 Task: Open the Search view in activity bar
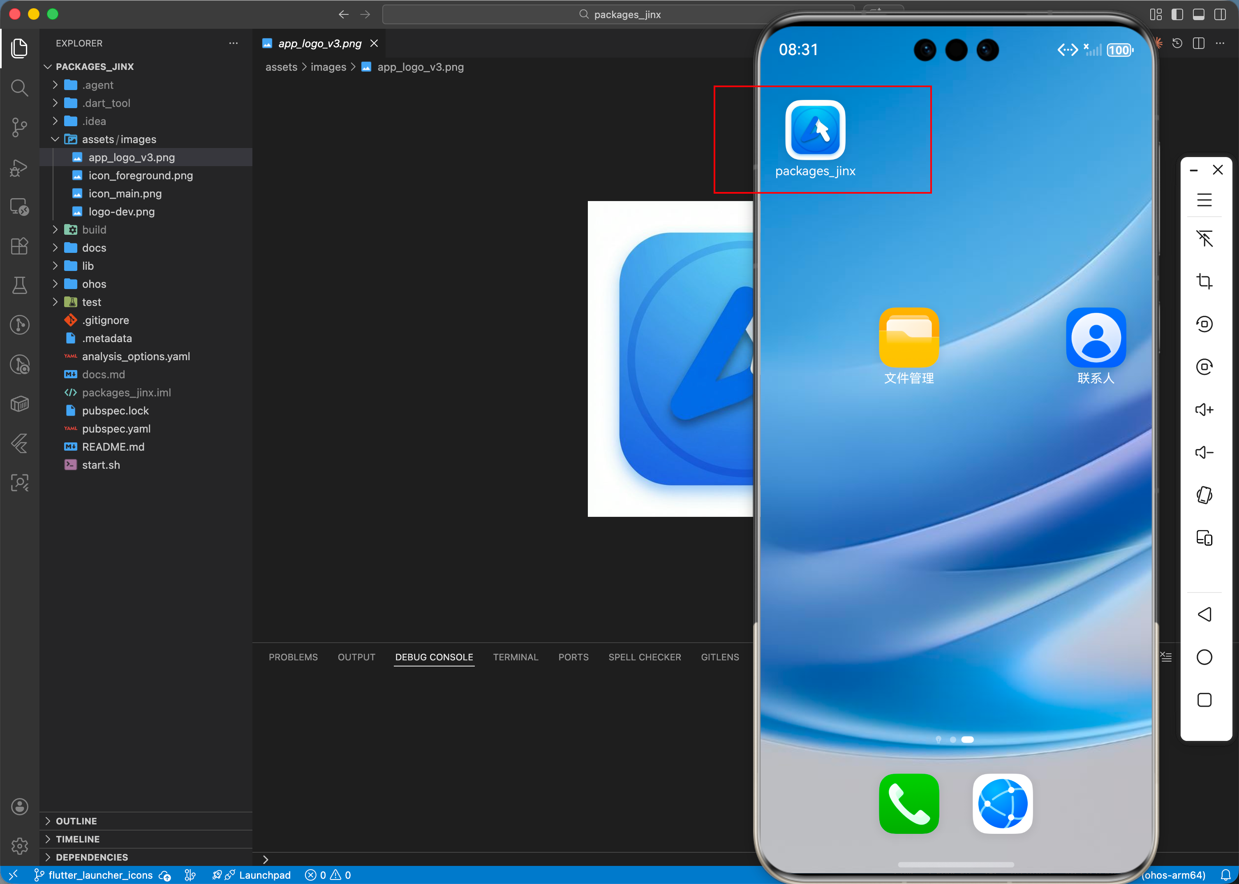click(x=20, y=88)
